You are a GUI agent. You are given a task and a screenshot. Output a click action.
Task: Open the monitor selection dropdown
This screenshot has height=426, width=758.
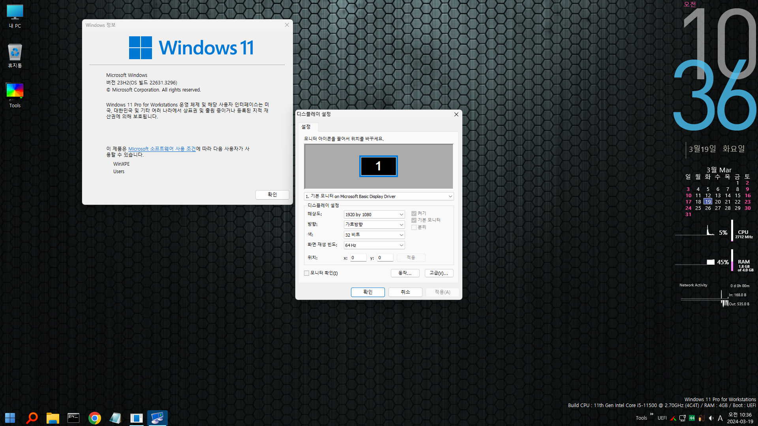379,196
